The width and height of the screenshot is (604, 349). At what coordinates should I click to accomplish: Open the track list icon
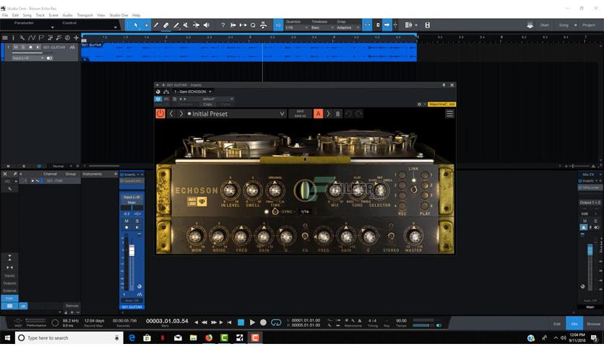(x=5, y=37)
